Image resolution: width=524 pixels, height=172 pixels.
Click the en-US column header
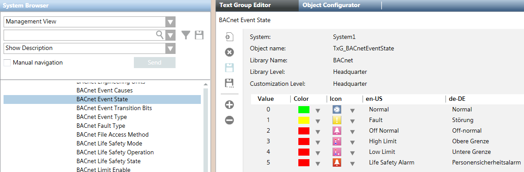[374, 99]
